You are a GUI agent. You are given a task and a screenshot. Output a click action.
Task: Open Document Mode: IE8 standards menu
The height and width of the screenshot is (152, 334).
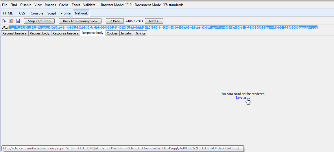pyautogui.click(x=159, y=5)
